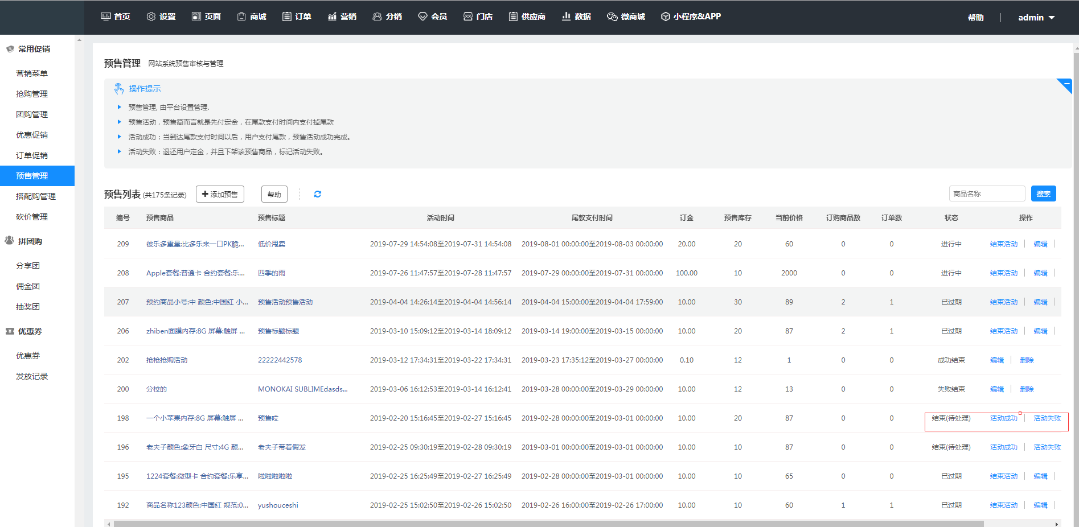Click the member diamond icon in navbar

tap(422, 17)
